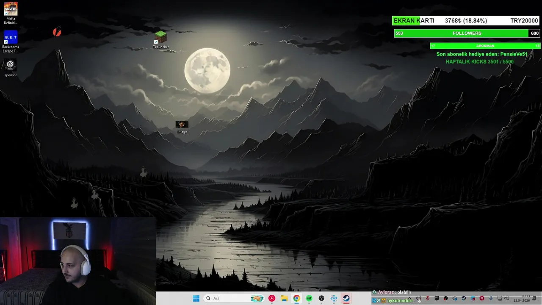Screen dimensions: 542x305
Task: Click the Ayloraz chat message
Action: pos(392,292)
